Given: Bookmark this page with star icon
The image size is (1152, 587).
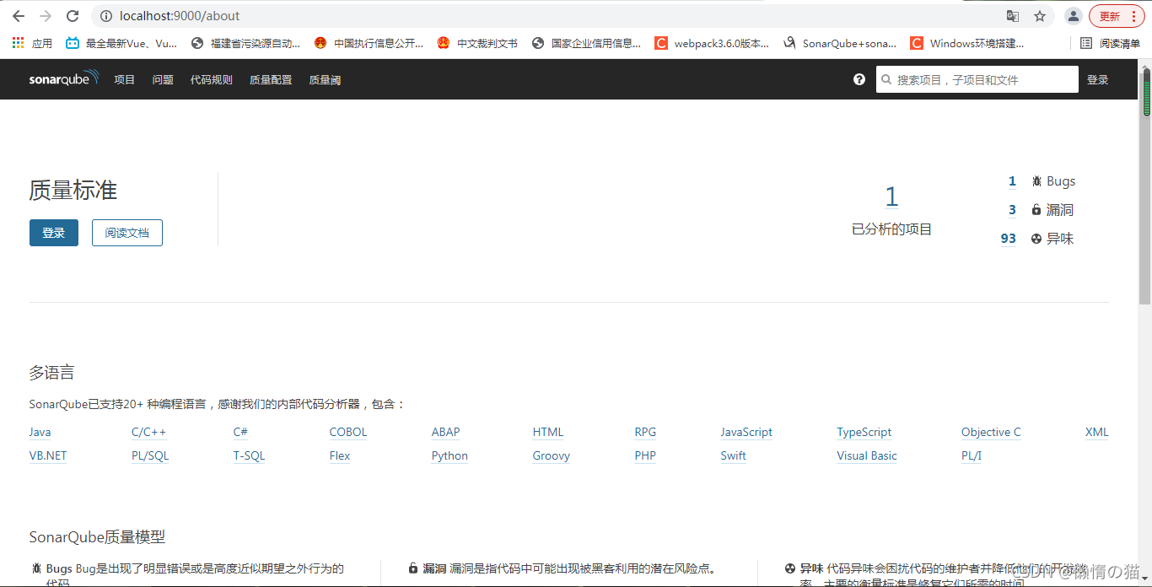Looking at the screenshot, I should (1040, 16).
